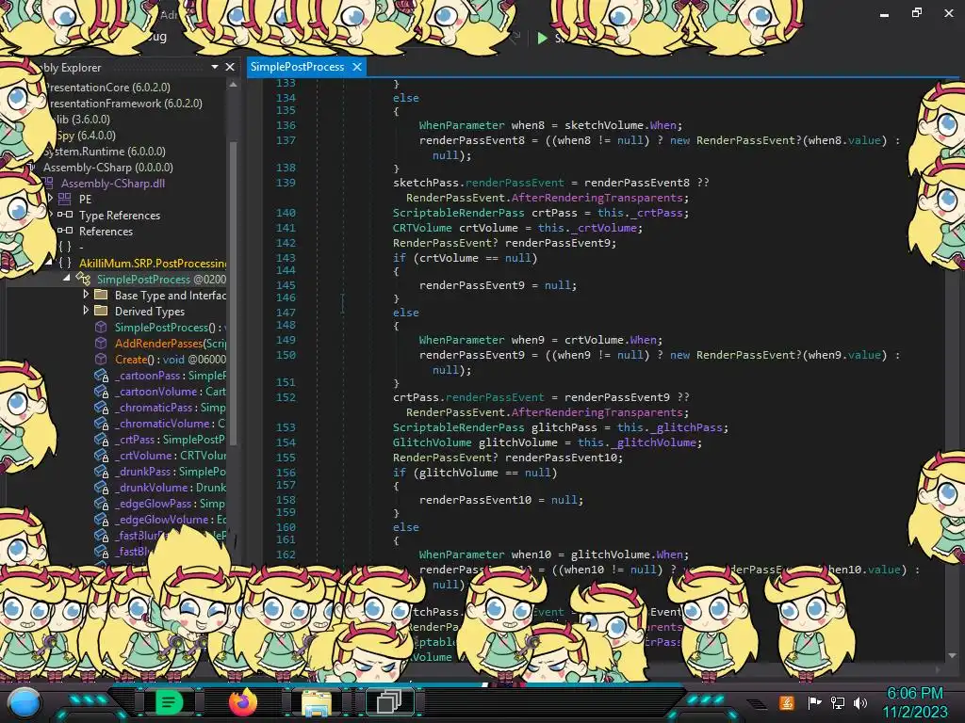This screenshot has width=965, height=723.
Task: Select System.Runtime (6.0.0.0) assembly
Action: (x=105, y=152)
